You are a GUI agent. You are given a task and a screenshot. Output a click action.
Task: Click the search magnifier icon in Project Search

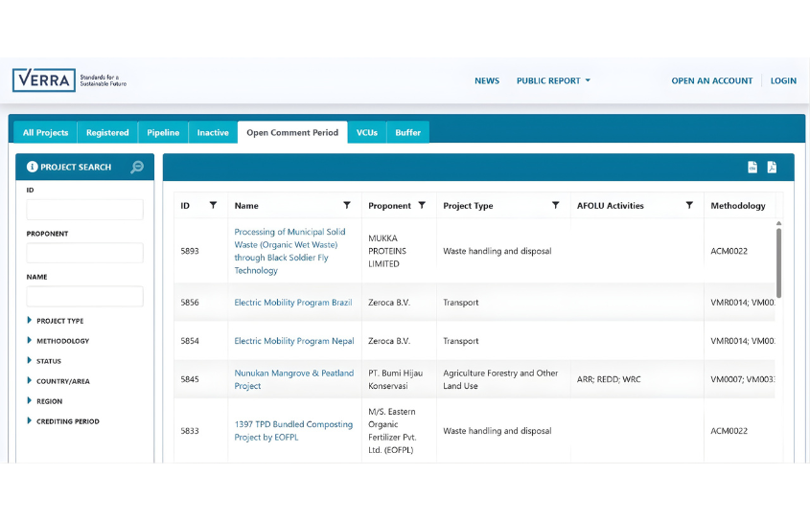137,167
